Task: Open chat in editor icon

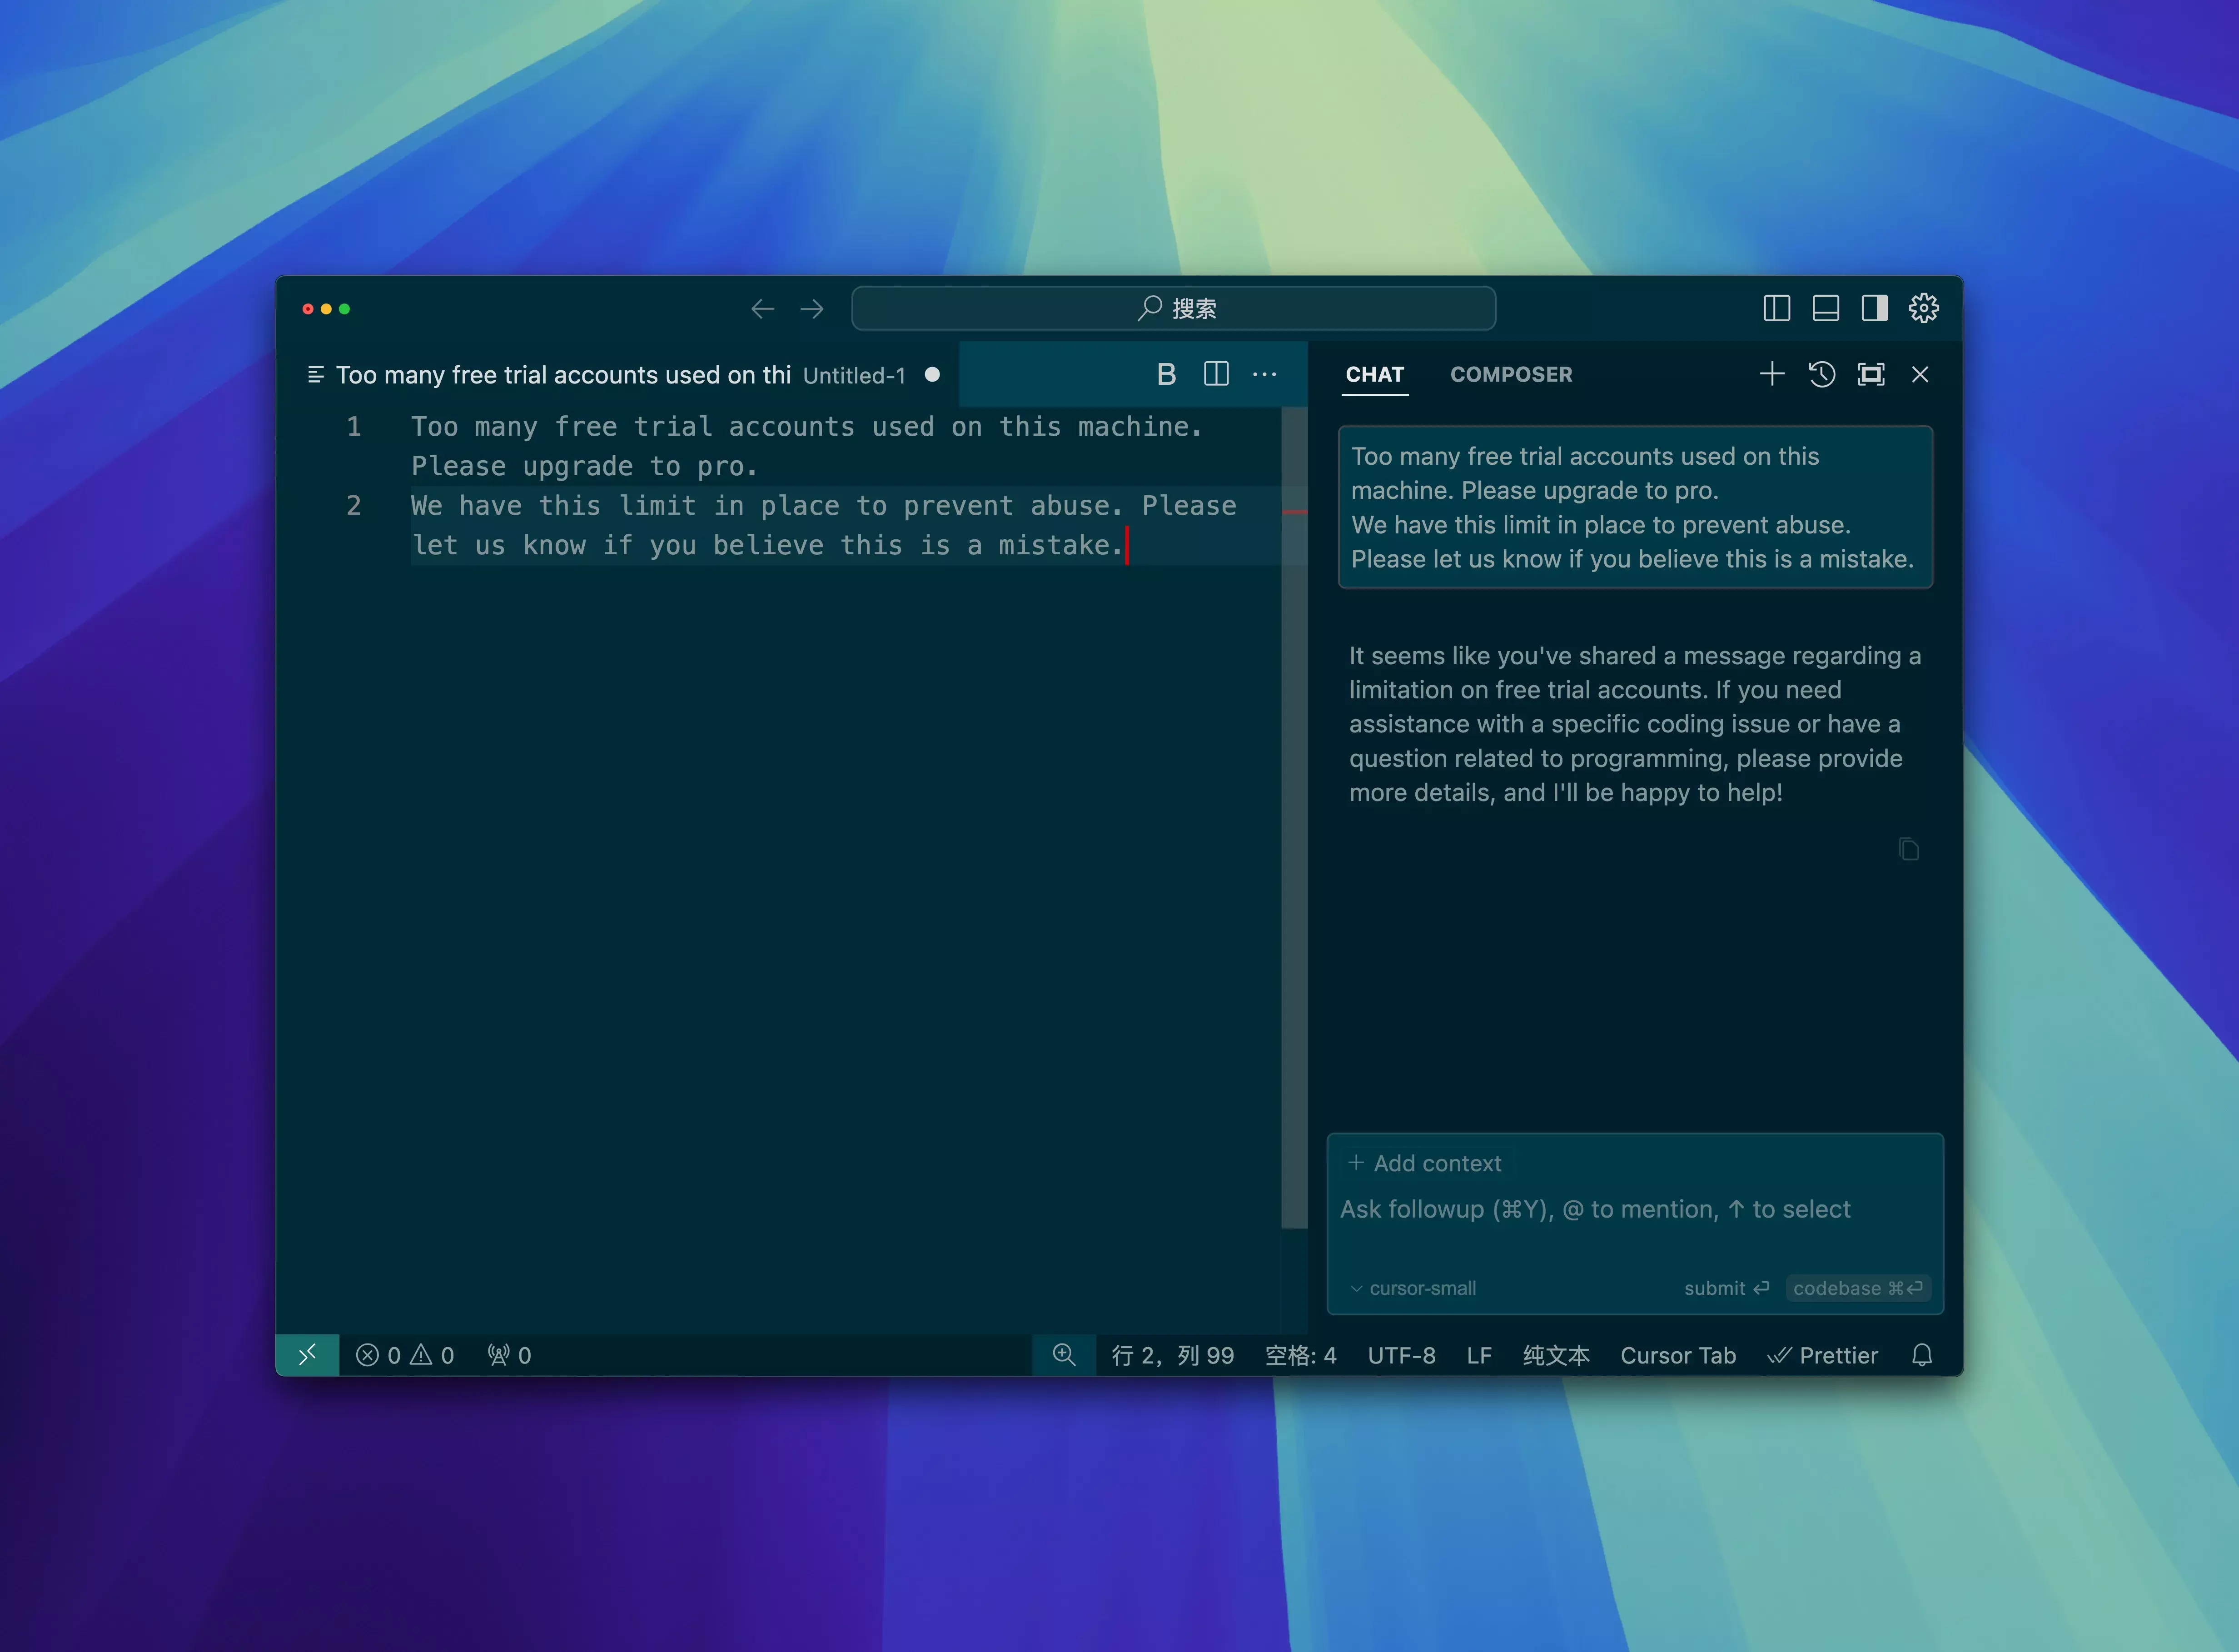Action: click(x=1870, y=374)
